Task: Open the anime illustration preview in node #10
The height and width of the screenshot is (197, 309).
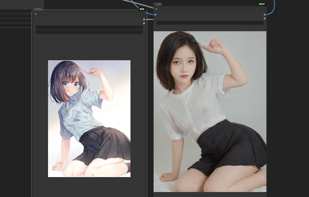Action: click(89, 119)
